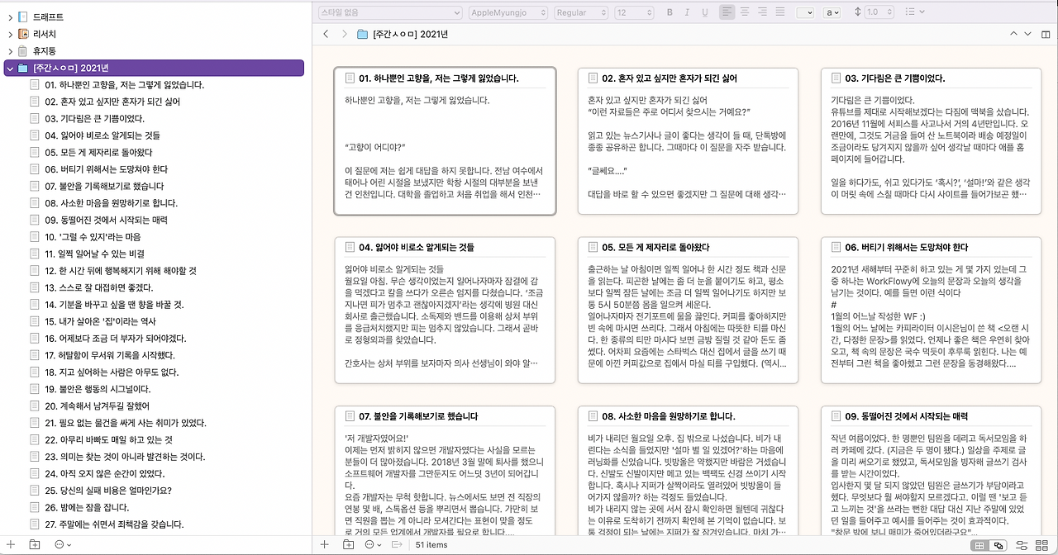Collapse the [주간ㅅㅇㅁ] 2021년 folder
The width and height of the screenshot is (1058, 555).
tap(10, 69)
